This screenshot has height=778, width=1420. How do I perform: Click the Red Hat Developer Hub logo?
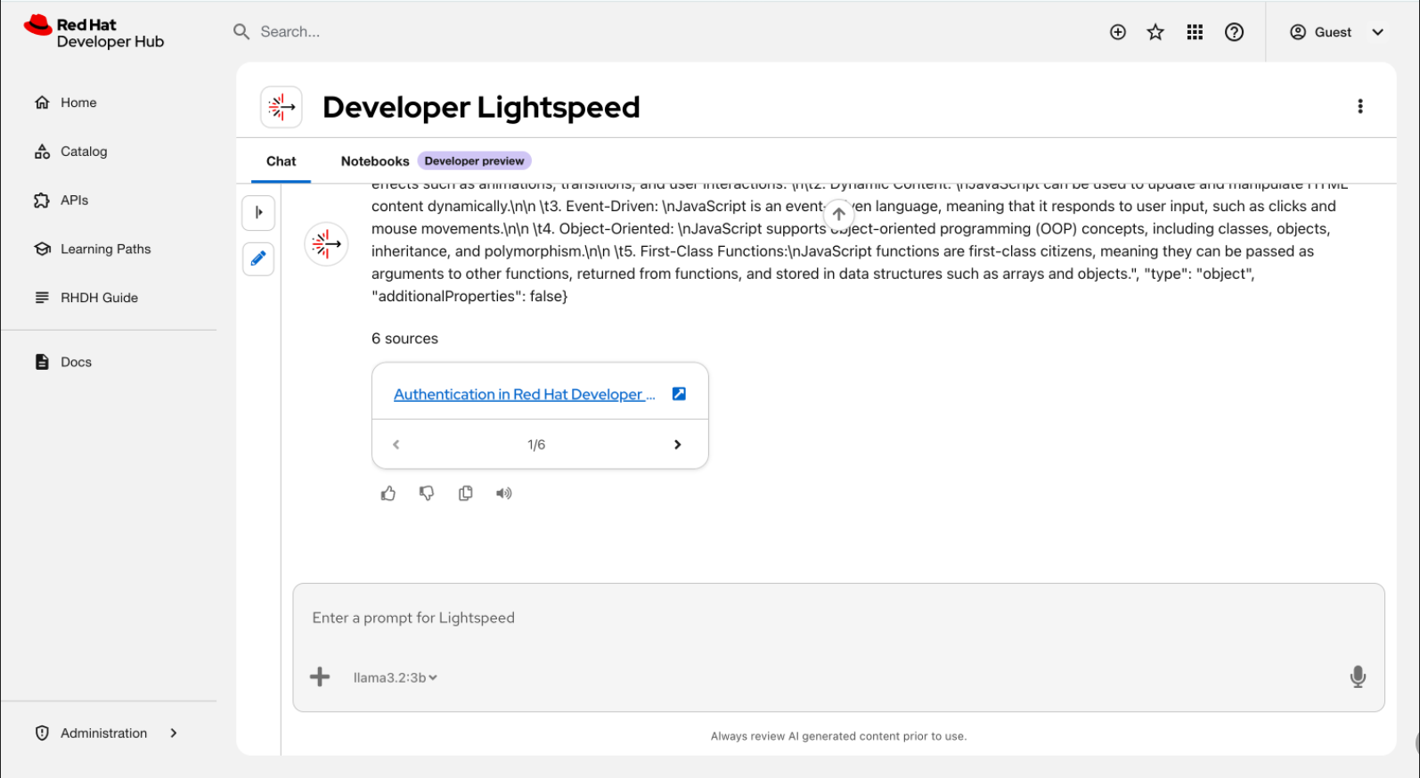[x=94, y=33]
